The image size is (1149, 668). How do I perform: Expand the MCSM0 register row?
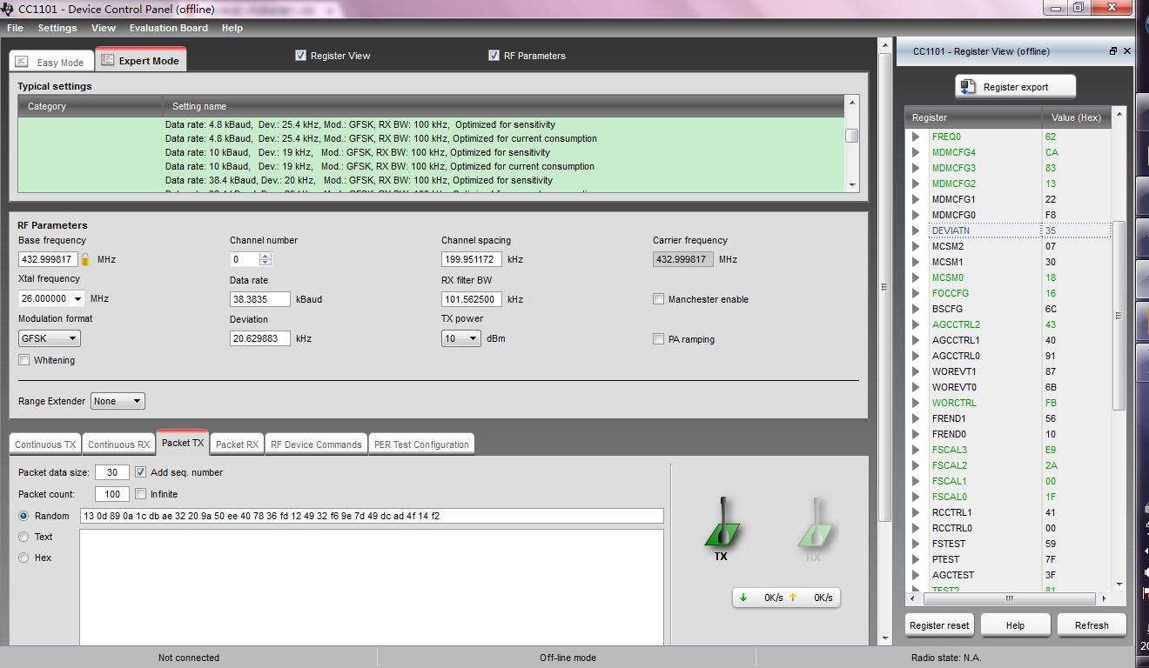(x=916, y=277)
